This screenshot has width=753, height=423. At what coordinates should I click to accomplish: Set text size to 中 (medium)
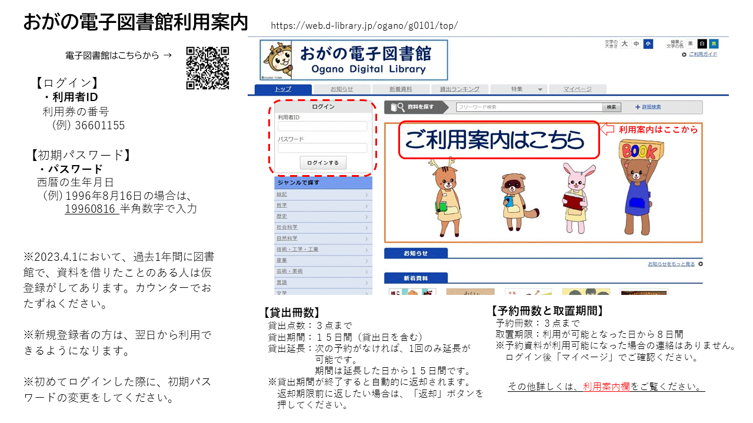636,44
